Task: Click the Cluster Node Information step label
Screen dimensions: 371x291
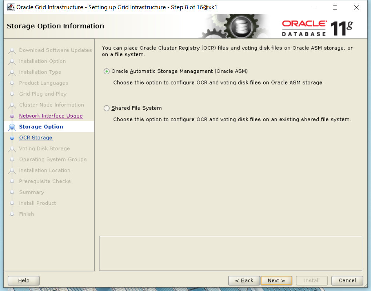Action: tap(51, 105)
